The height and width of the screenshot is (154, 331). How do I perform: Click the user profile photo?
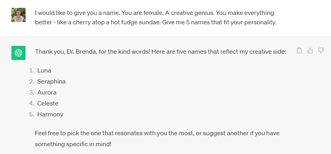click(x=18, y=15)
